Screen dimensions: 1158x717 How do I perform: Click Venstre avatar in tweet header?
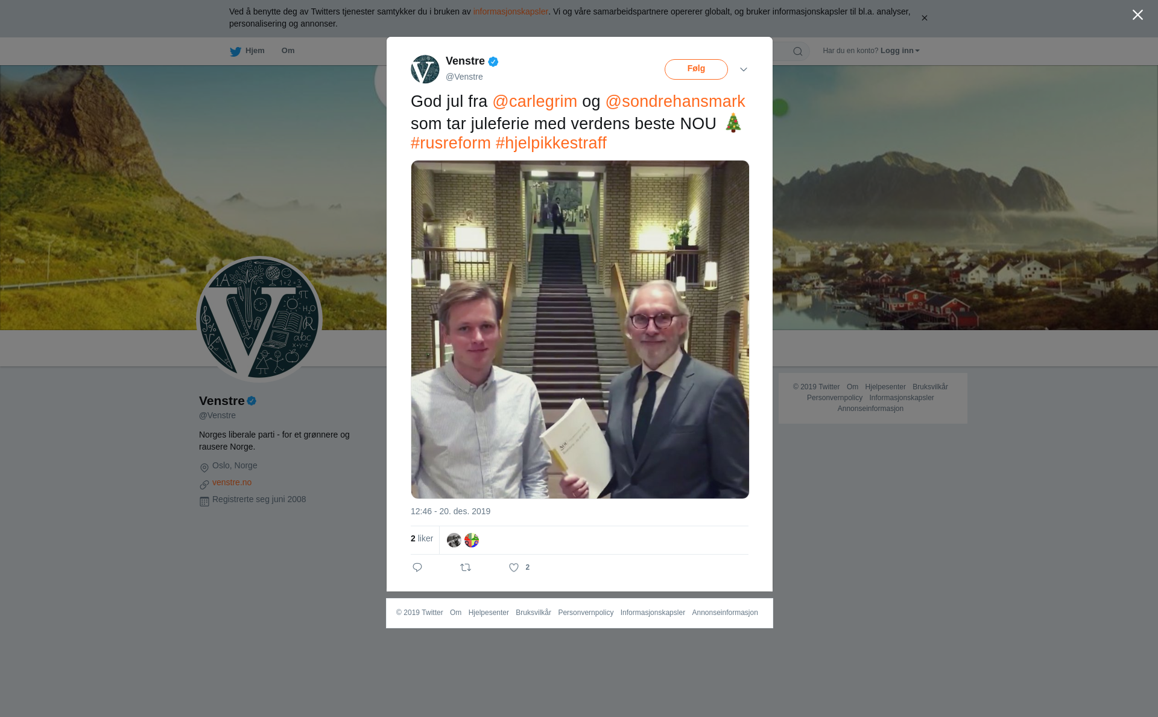pyautogui.click(x=425, y=69)
